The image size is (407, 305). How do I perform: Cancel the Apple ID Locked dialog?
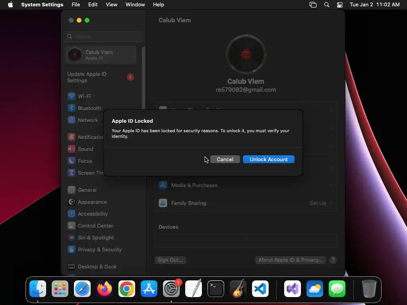pyautogui.click(x=225, y=159)
